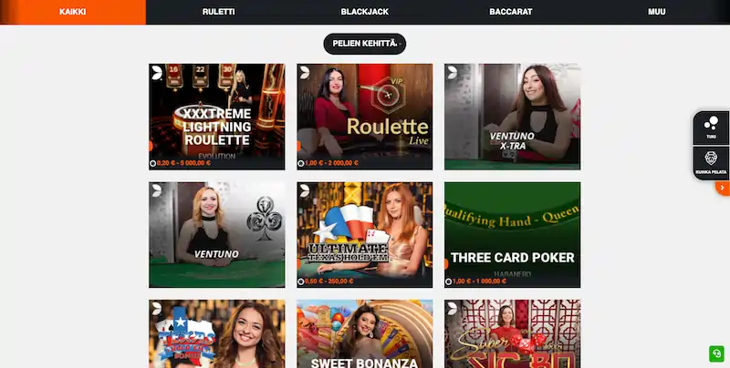Click the bet limit icon on Three Card Poker
This screenshot has width=730, height=368.
[448, 281]
